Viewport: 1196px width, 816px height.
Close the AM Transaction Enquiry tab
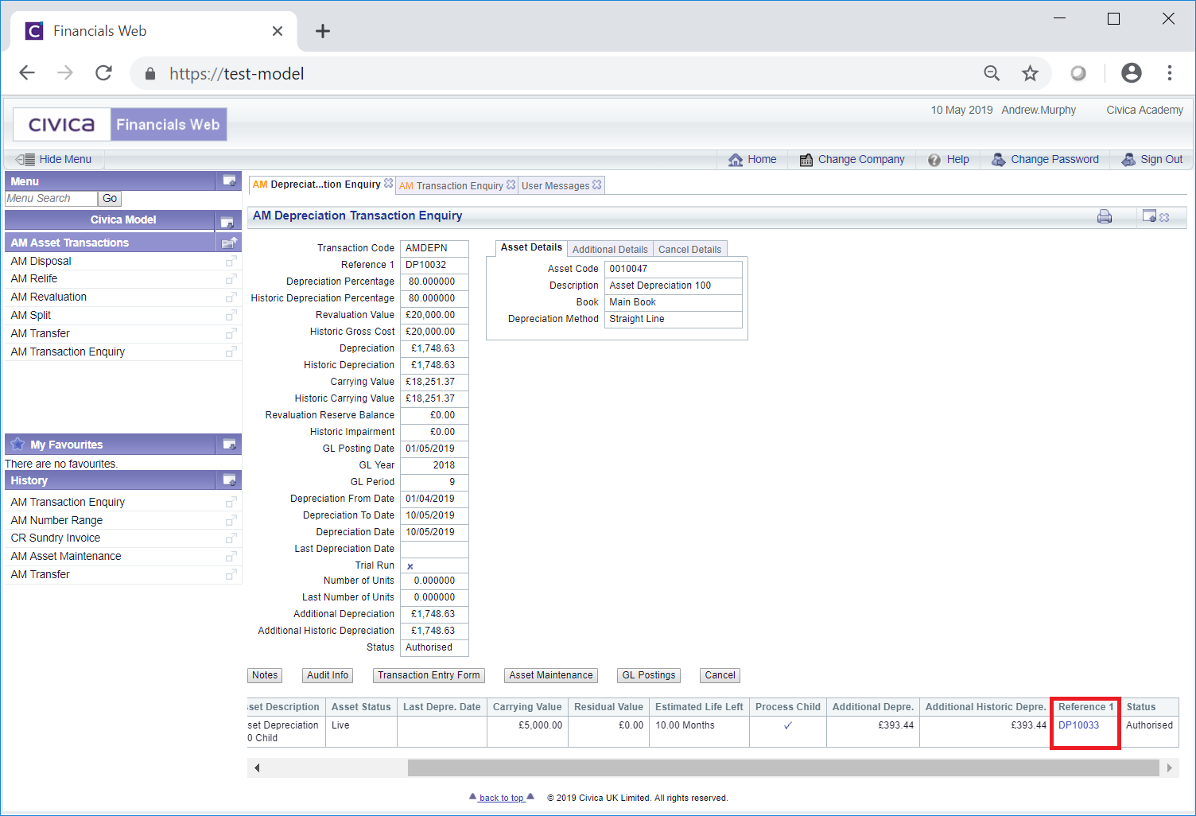[x=511, y=185]
